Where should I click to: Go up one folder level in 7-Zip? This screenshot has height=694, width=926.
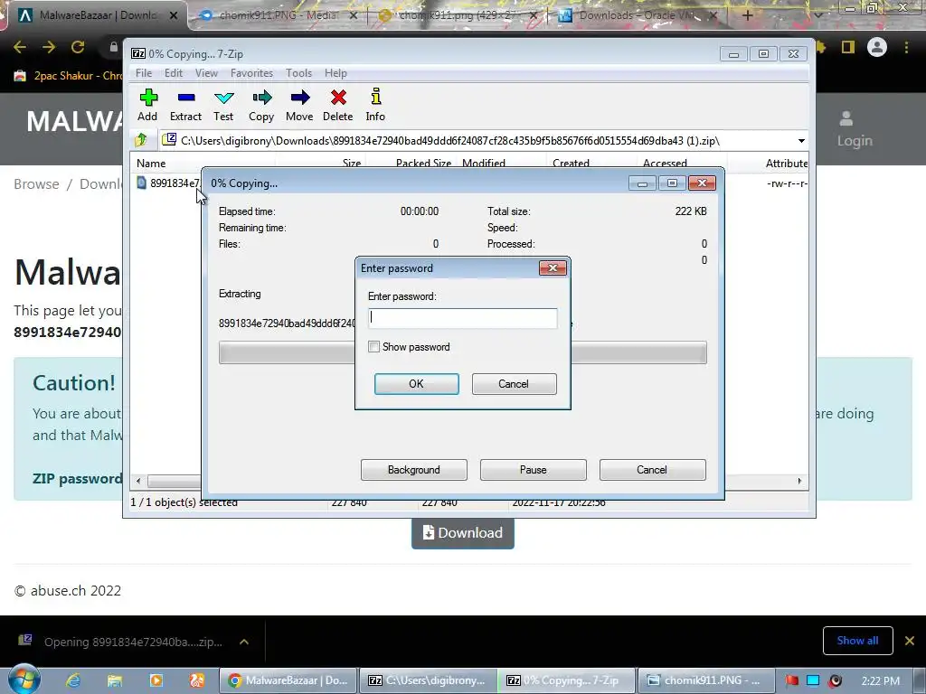[x=140, y=140]
